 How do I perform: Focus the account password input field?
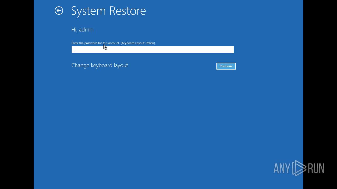click(152, 50)
